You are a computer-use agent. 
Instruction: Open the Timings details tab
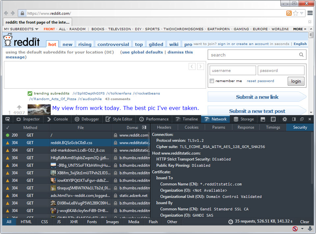pyautogui.click(x=273, y=127)
